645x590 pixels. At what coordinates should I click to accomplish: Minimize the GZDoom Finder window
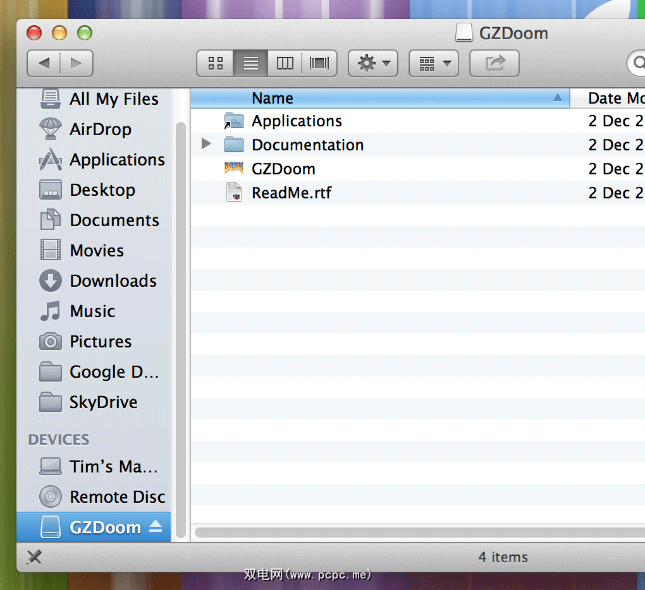coord(59,33)
